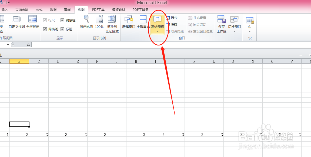The width and height of the screenshot is (311, 157).
Task: Uncheck the 标题 (Headings) checkbox
Action: pos(62,29)
